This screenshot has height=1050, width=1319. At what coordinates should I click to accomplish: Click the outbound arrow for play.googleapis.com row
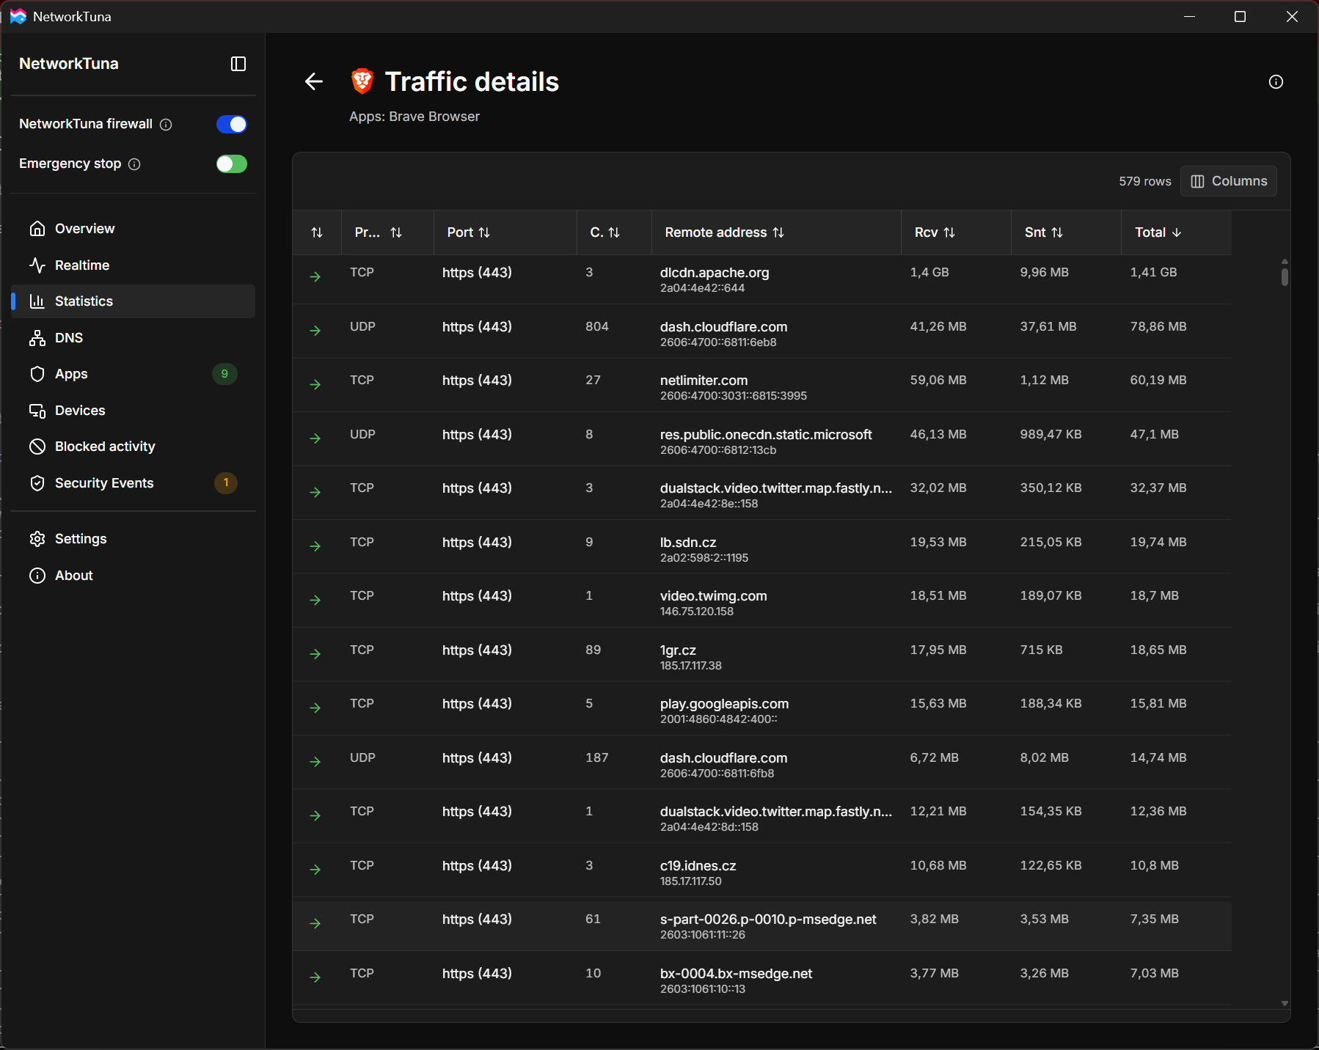(x=315, y=708)
